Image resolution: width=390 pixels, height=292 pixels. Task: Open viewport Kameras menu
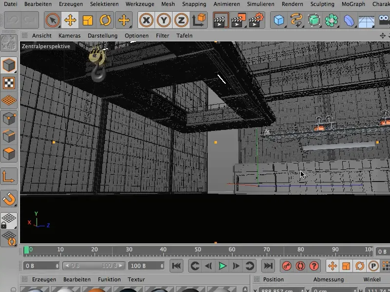[70, 36]
